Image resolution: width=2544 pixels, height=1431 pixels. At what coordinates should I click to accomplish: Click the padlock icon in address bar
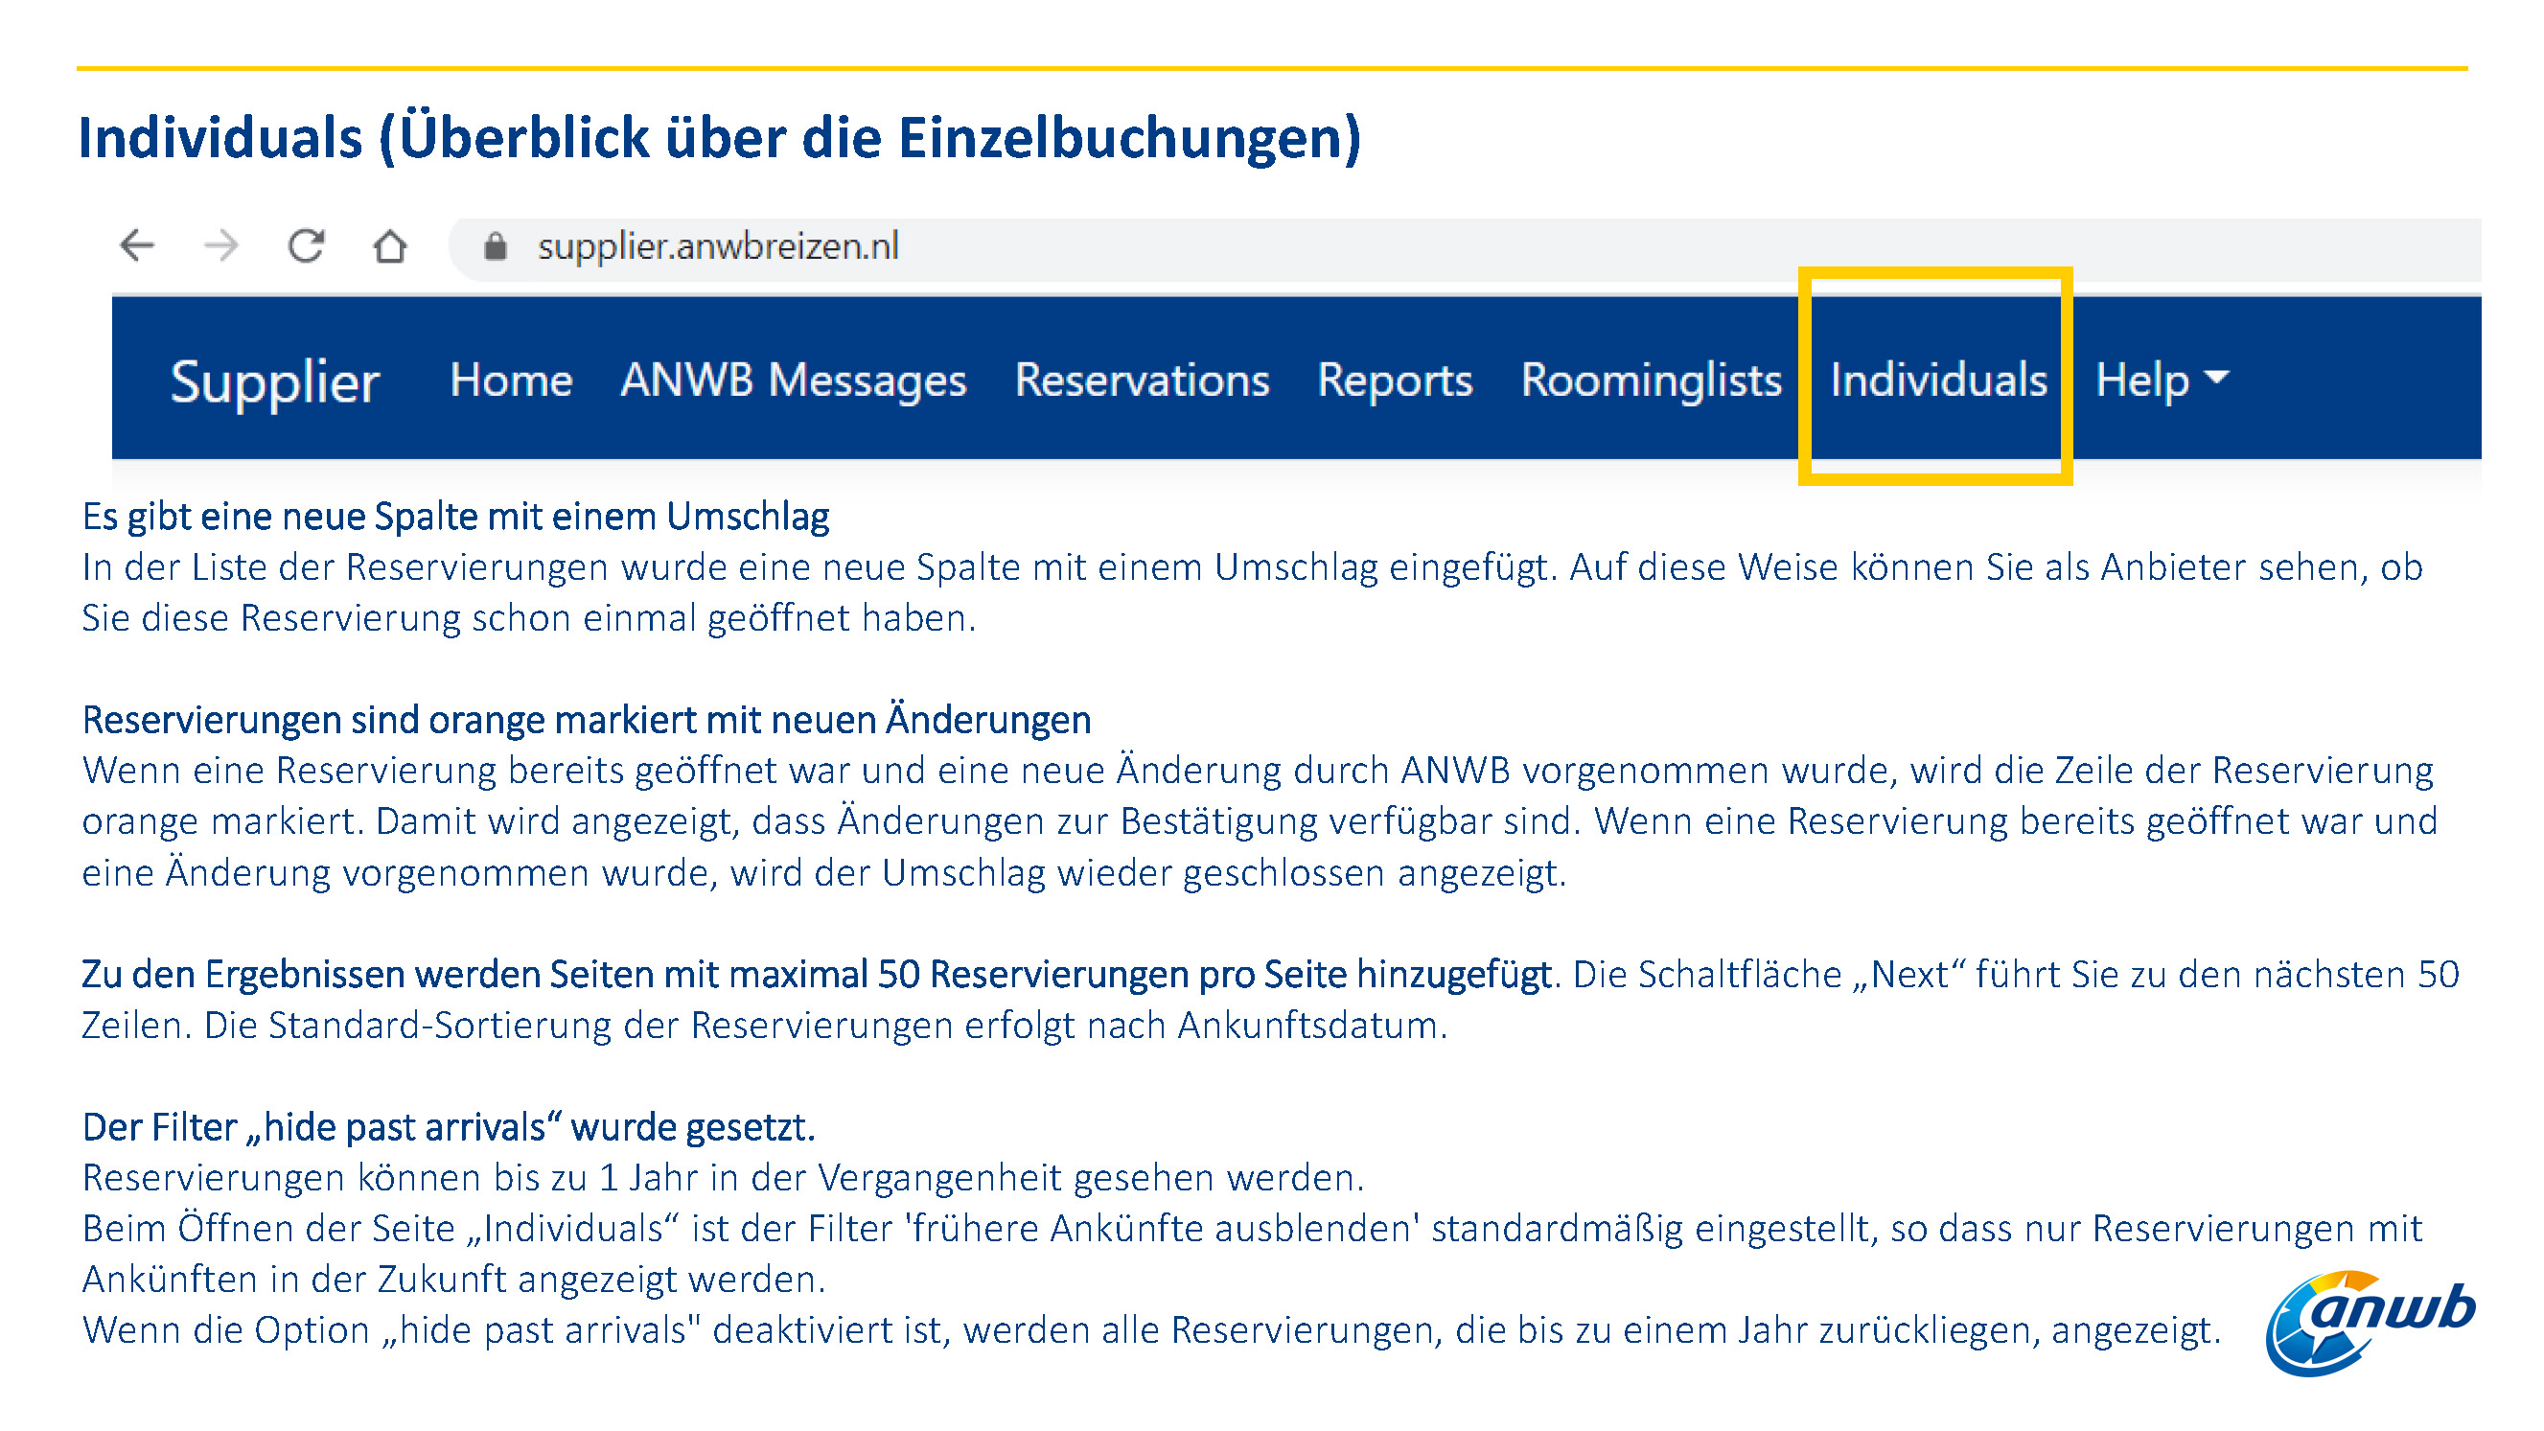(496, 246)
